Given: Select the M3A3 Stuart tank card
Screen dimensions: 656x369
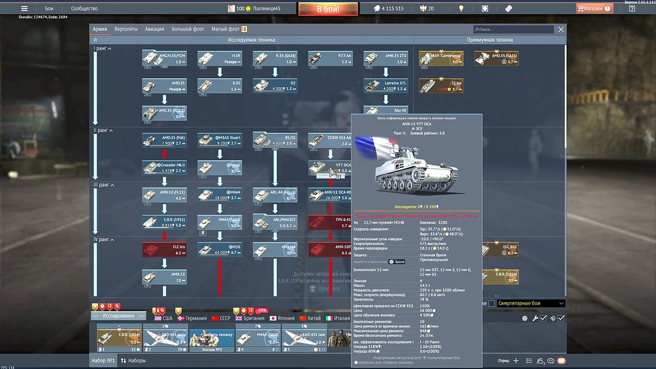Looking at the screenshot, I should pyautogui.click(x=220, y=141).
